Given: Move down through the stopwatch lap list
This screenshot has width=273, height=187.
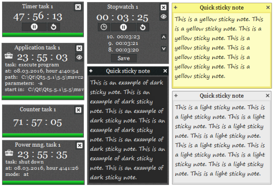Looking at the screenshot, I should tap(164, 49).
